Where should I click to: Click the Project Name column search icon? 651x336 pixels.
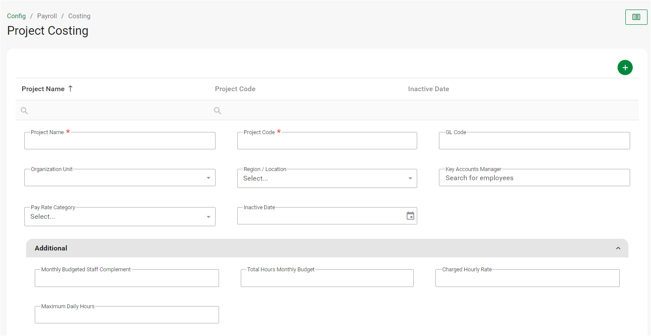tap(24, 111)
